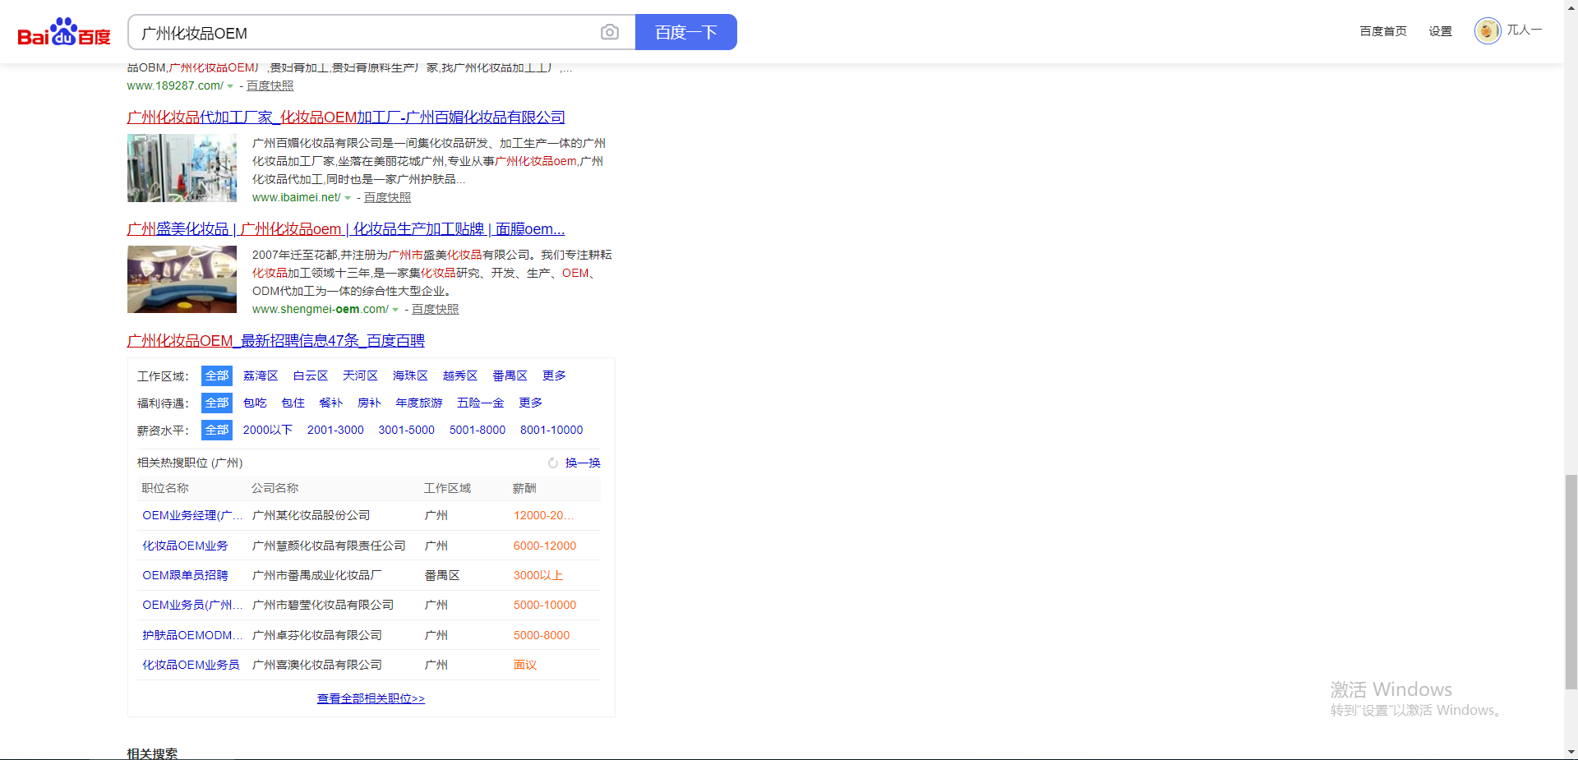Filter salary 3001-5000
The image size is (1578, 760).
pos(407,430)
